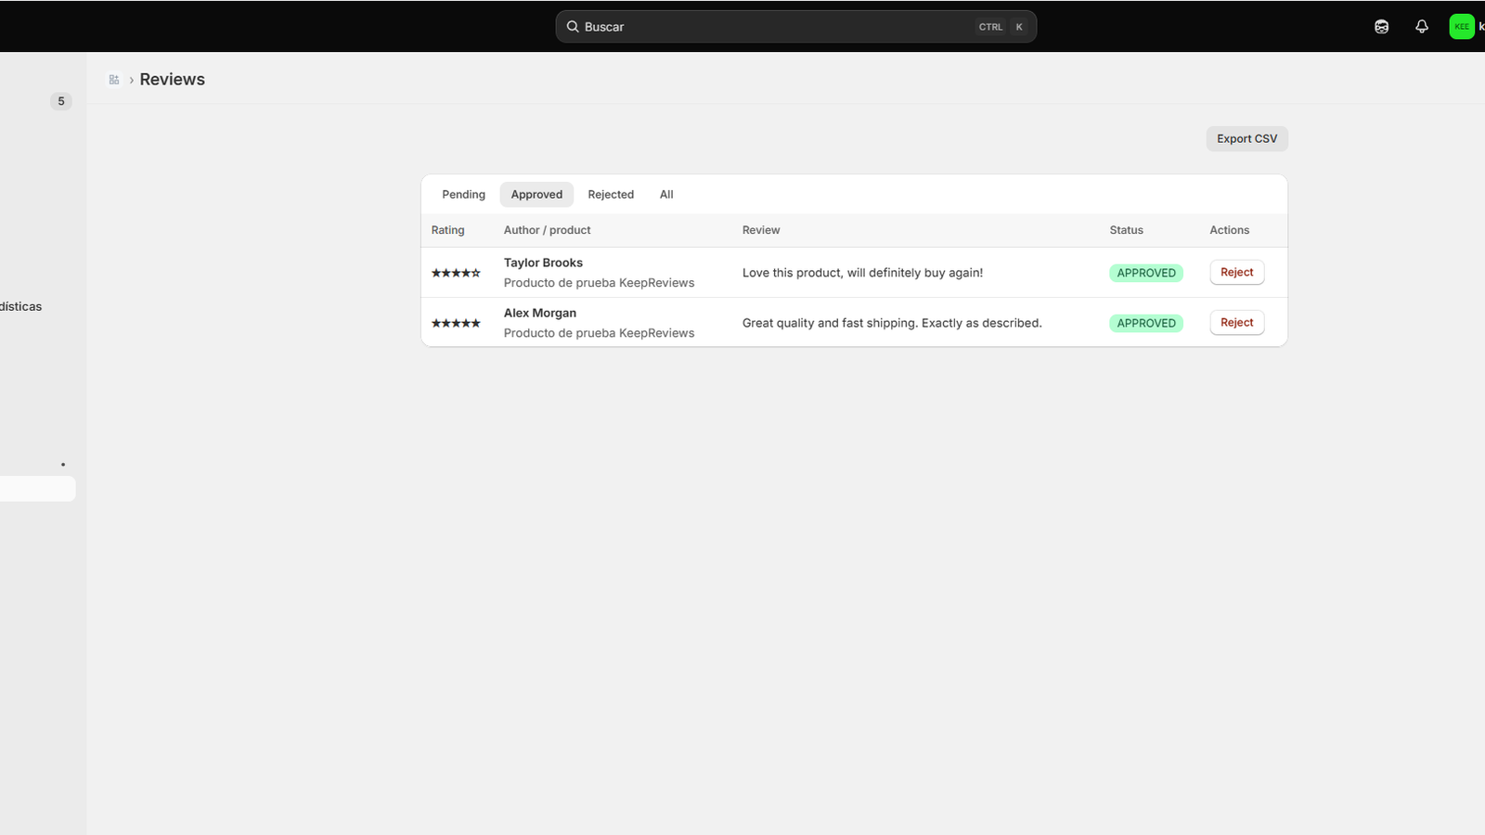Open the notifications bell

coord(1421,27)
